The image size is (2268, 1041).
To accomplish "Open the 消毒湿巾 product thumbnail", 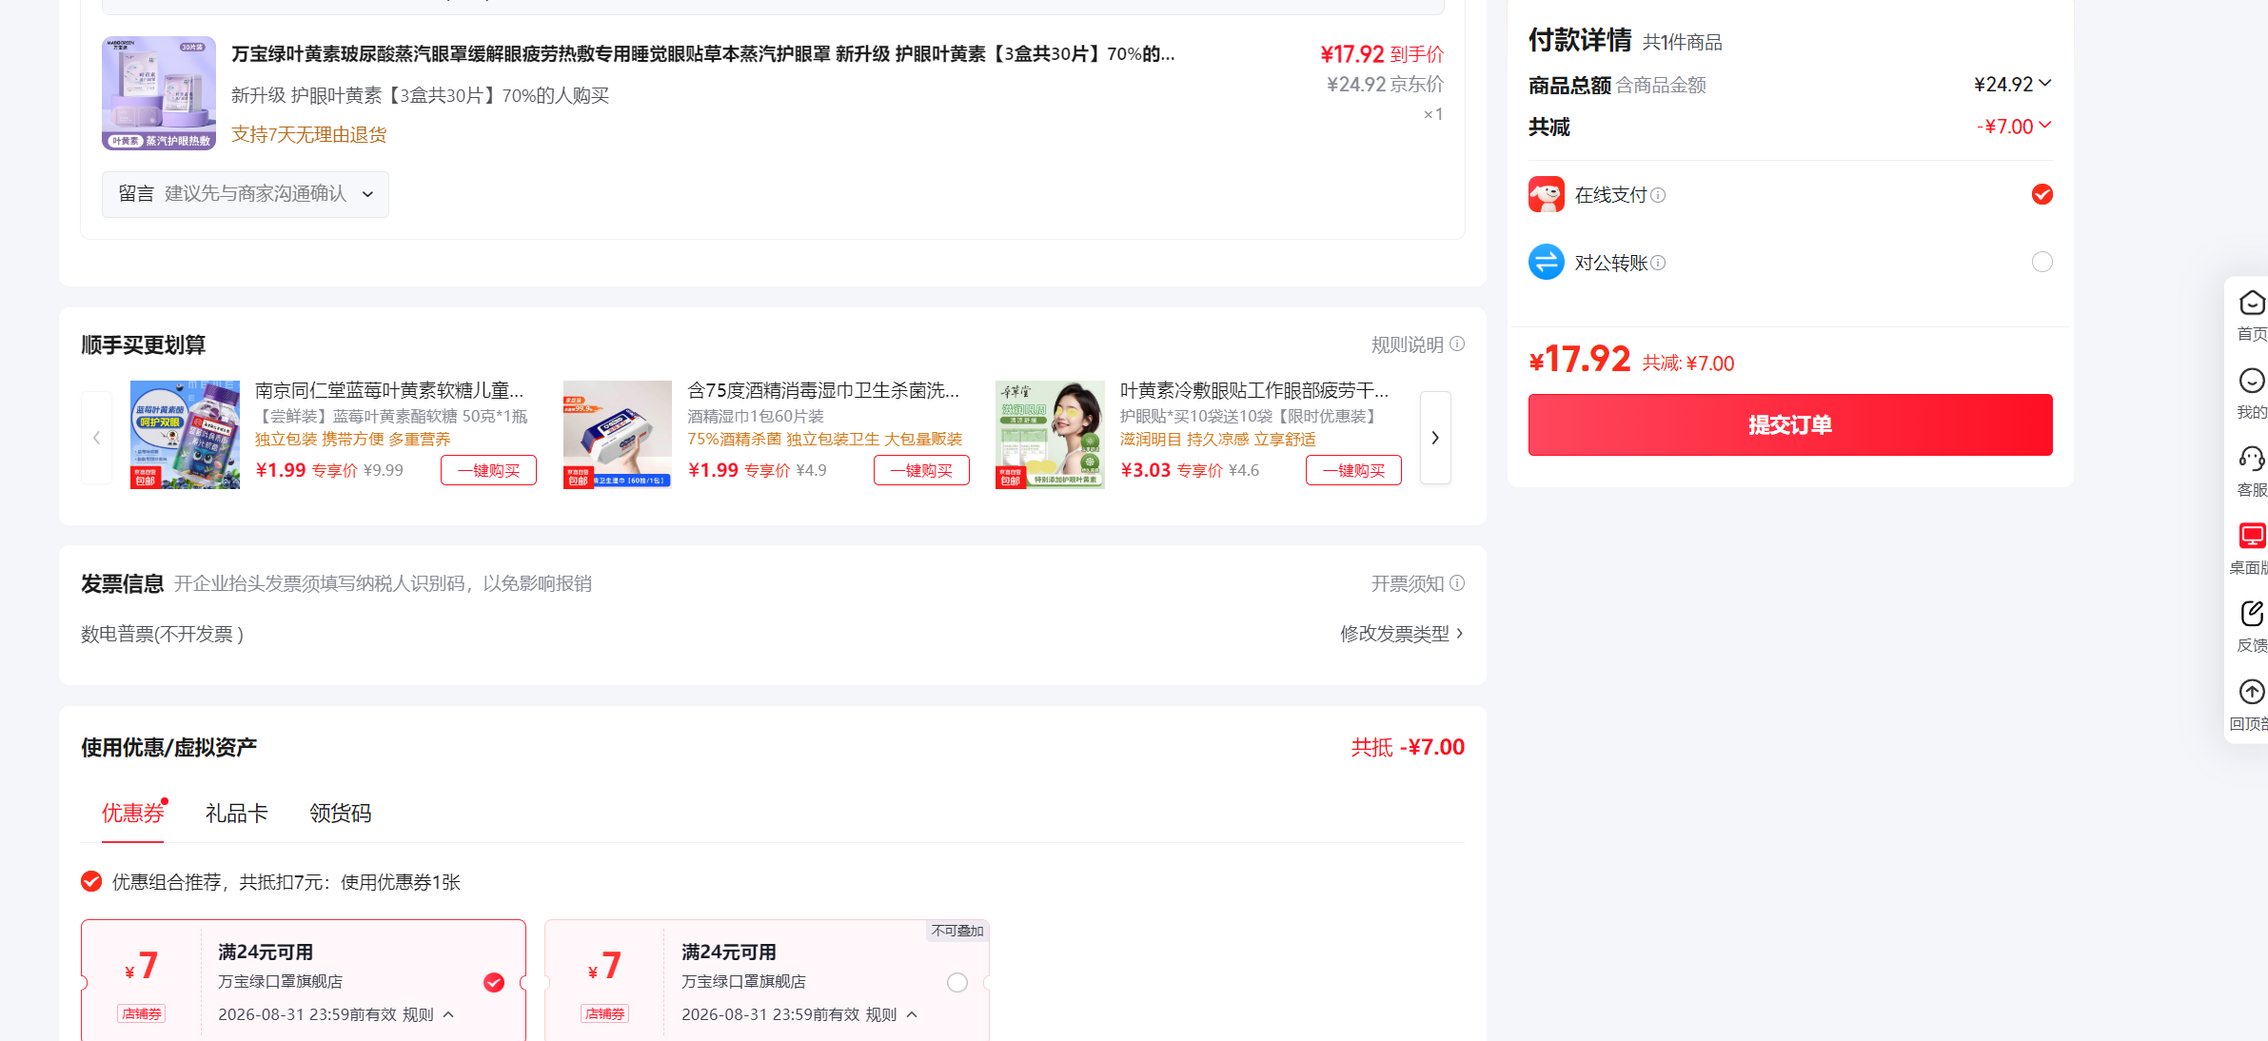I will (x=618, y=435).
